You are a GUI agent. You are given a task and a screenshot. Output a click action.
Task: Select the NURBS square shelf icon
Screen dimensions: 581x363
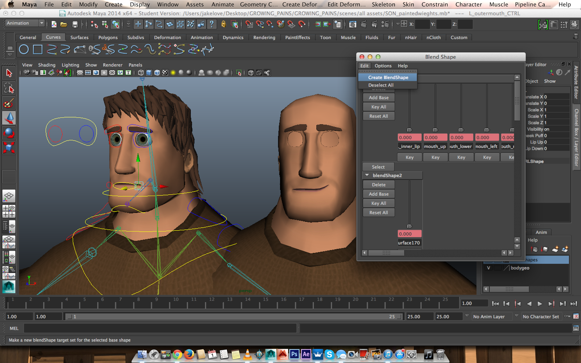coord(38,49)
